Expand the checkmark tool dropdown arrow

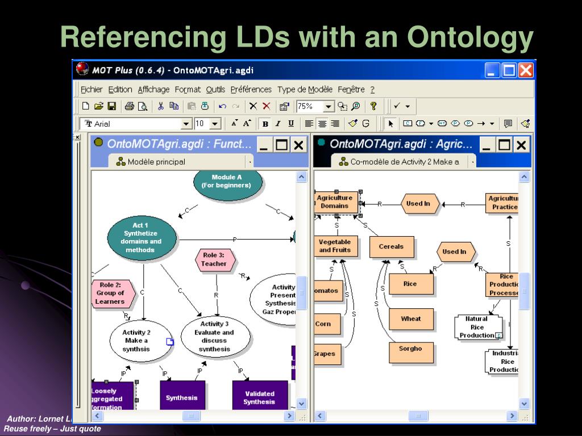[x=408, y=107]
